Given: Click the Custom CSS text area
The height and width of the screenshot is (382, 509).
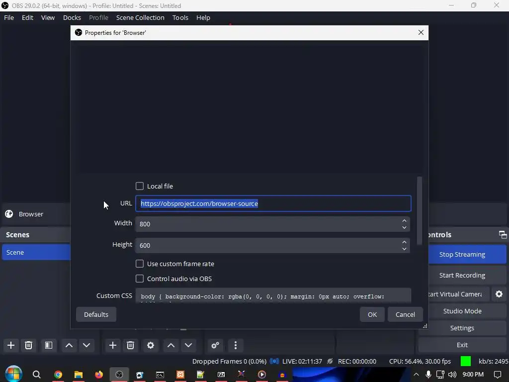Looking at the screenshot, I should point(273,295).
